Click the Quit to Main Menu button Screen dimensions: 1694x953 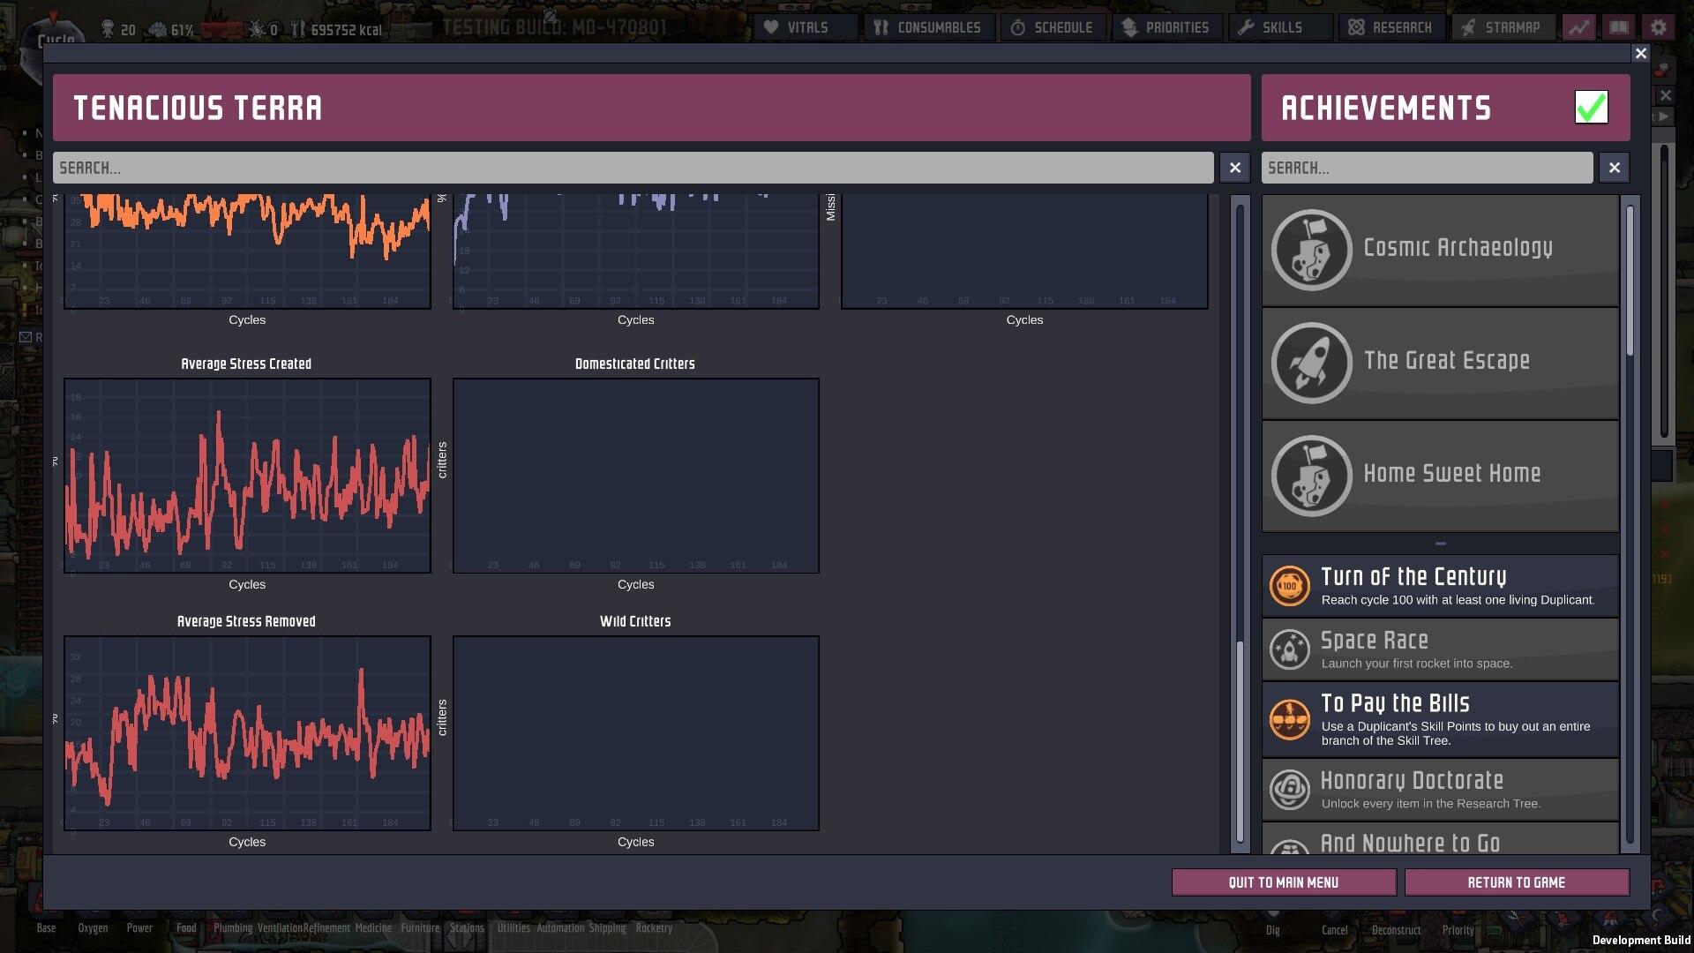pyautogui.click(x=1283, y=882)
